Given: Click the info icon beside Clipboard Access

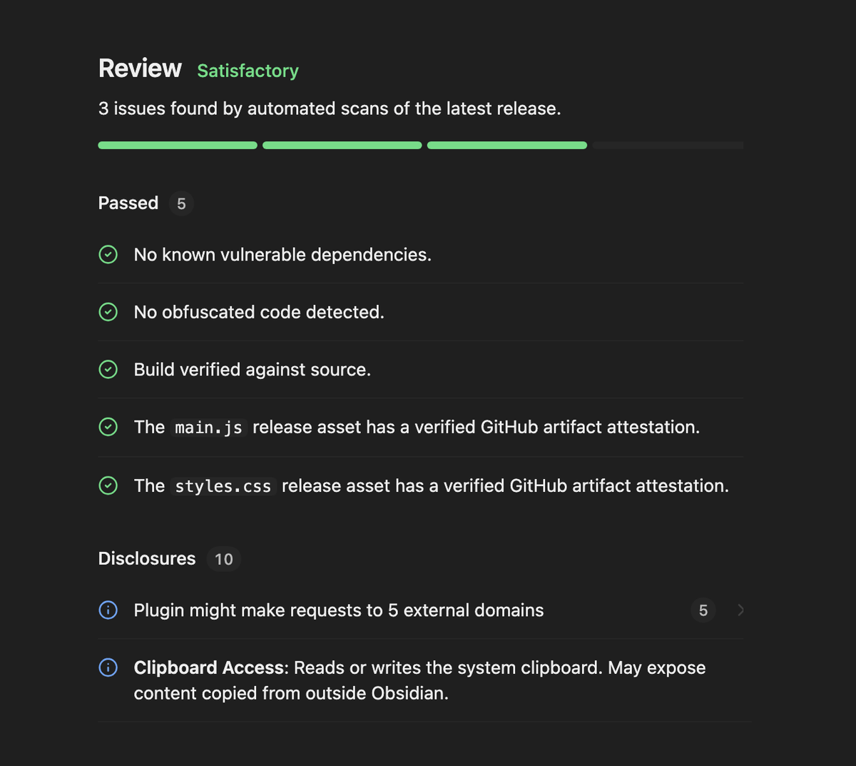Looking at the screenshot, I should coord(108,667).
